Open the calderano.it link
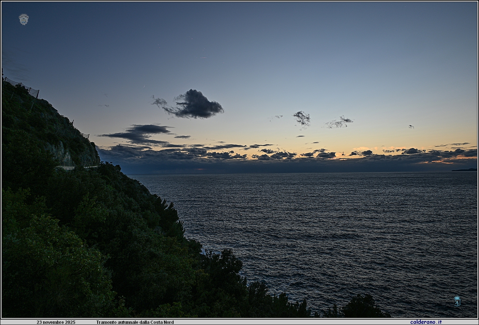479x325 pixels. pos(426,322)
